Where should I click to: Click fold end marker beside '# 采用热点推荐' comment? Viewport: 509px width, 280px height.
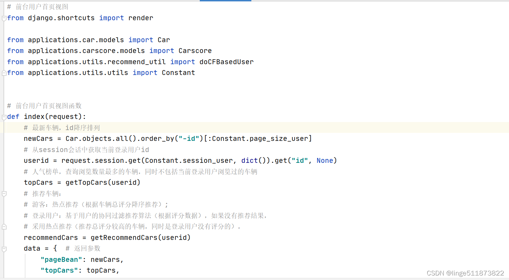pos(4,227)
